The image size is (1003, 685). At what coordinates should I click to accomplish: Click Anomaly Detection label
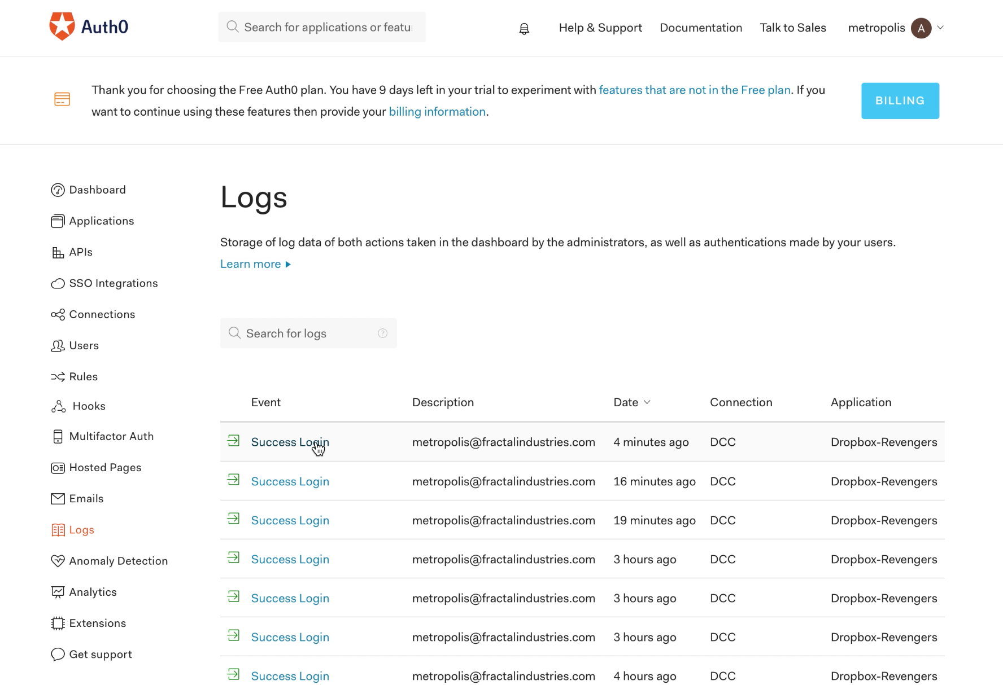point(119,561)
